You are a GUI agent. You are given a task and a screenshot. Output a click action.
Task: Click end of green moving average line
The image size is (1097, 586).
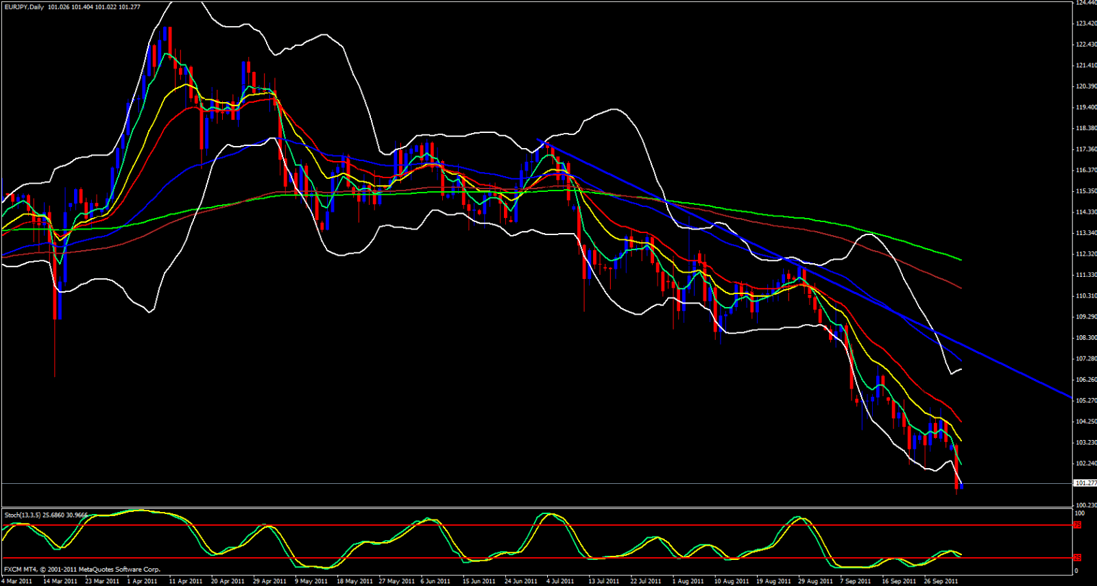[x=961, y=260]
